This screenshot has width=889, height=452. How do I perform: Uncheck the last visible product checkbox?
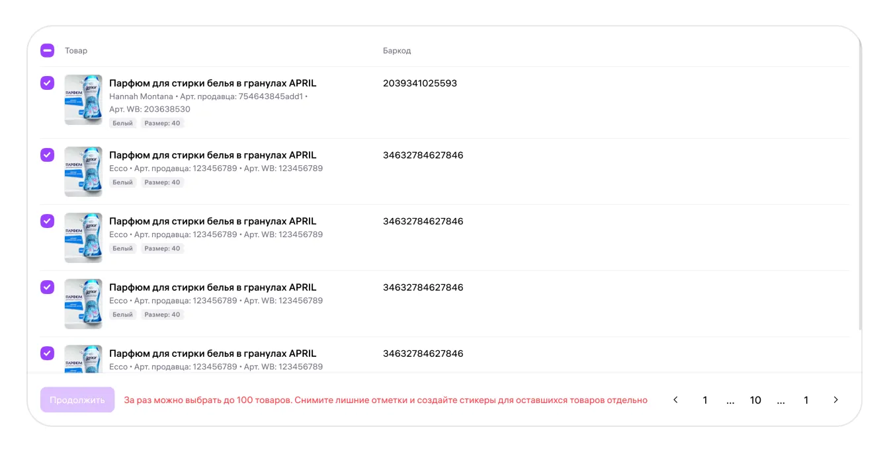(47, 354)
